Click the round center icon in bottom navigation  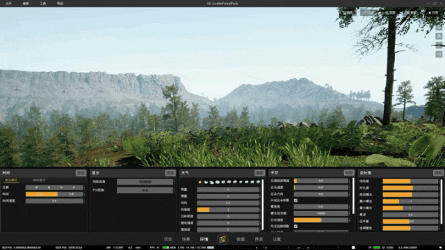pyautogui.click(x=222, y=239)
